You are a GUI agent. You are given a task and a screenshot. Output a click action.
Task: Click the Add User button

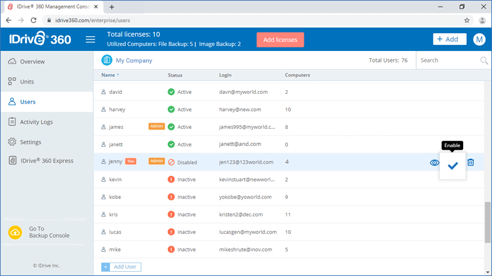click(x=121, y=267)
